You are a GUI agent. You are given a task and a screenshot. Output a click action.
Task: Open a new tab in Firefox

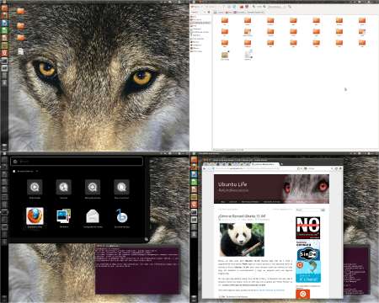point(281,164)
